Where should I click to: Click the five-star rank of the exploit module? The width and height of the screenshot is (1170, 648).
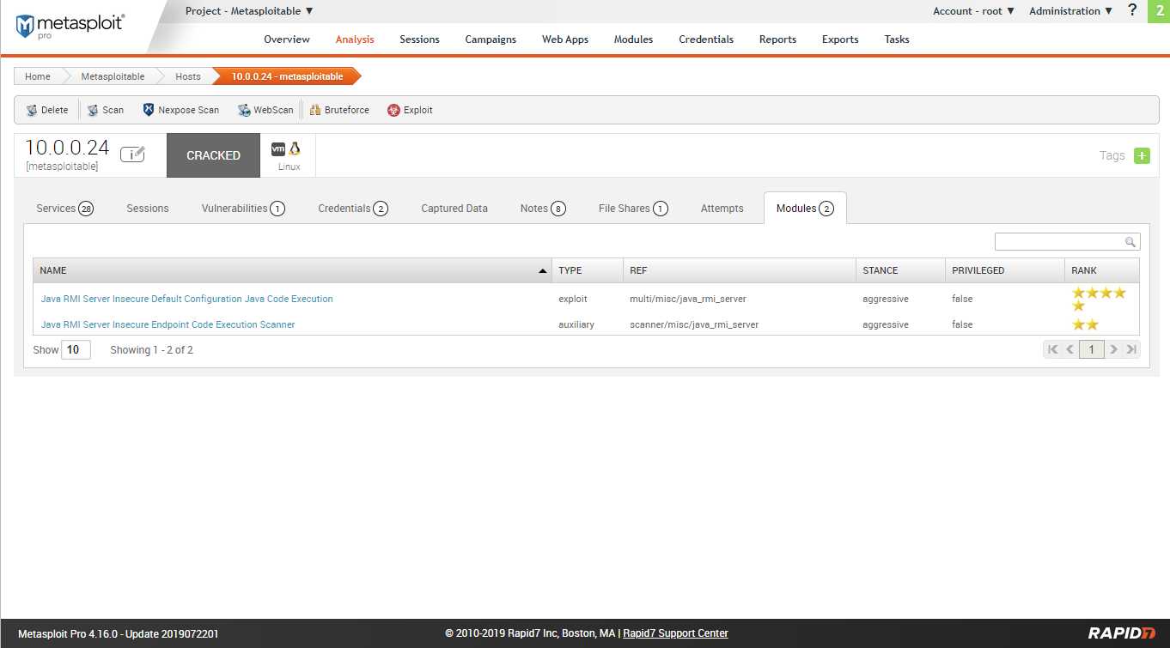(x=1099, y=299)
